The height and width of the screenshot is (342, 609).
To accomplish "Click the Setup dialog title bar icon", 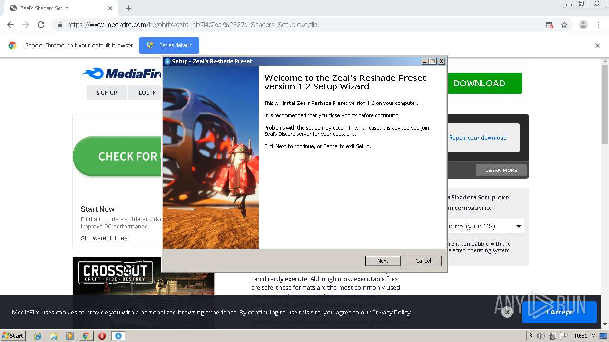I will pos(167,61).
